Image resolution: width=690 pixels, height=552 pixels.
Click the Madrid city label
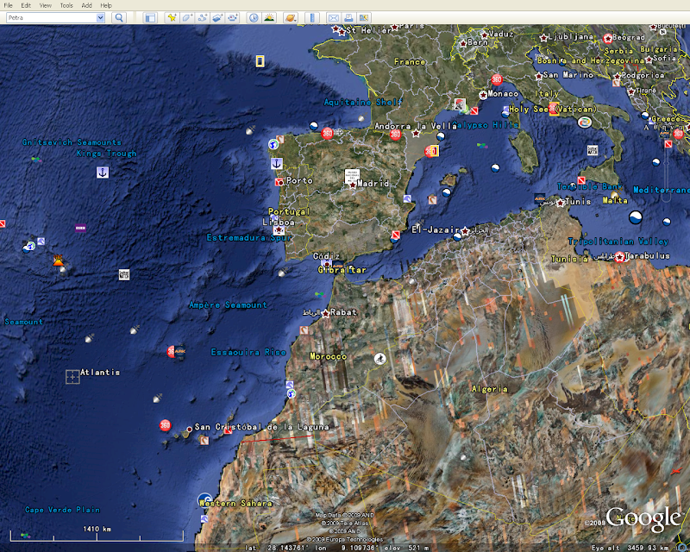[x=373, y=184]
